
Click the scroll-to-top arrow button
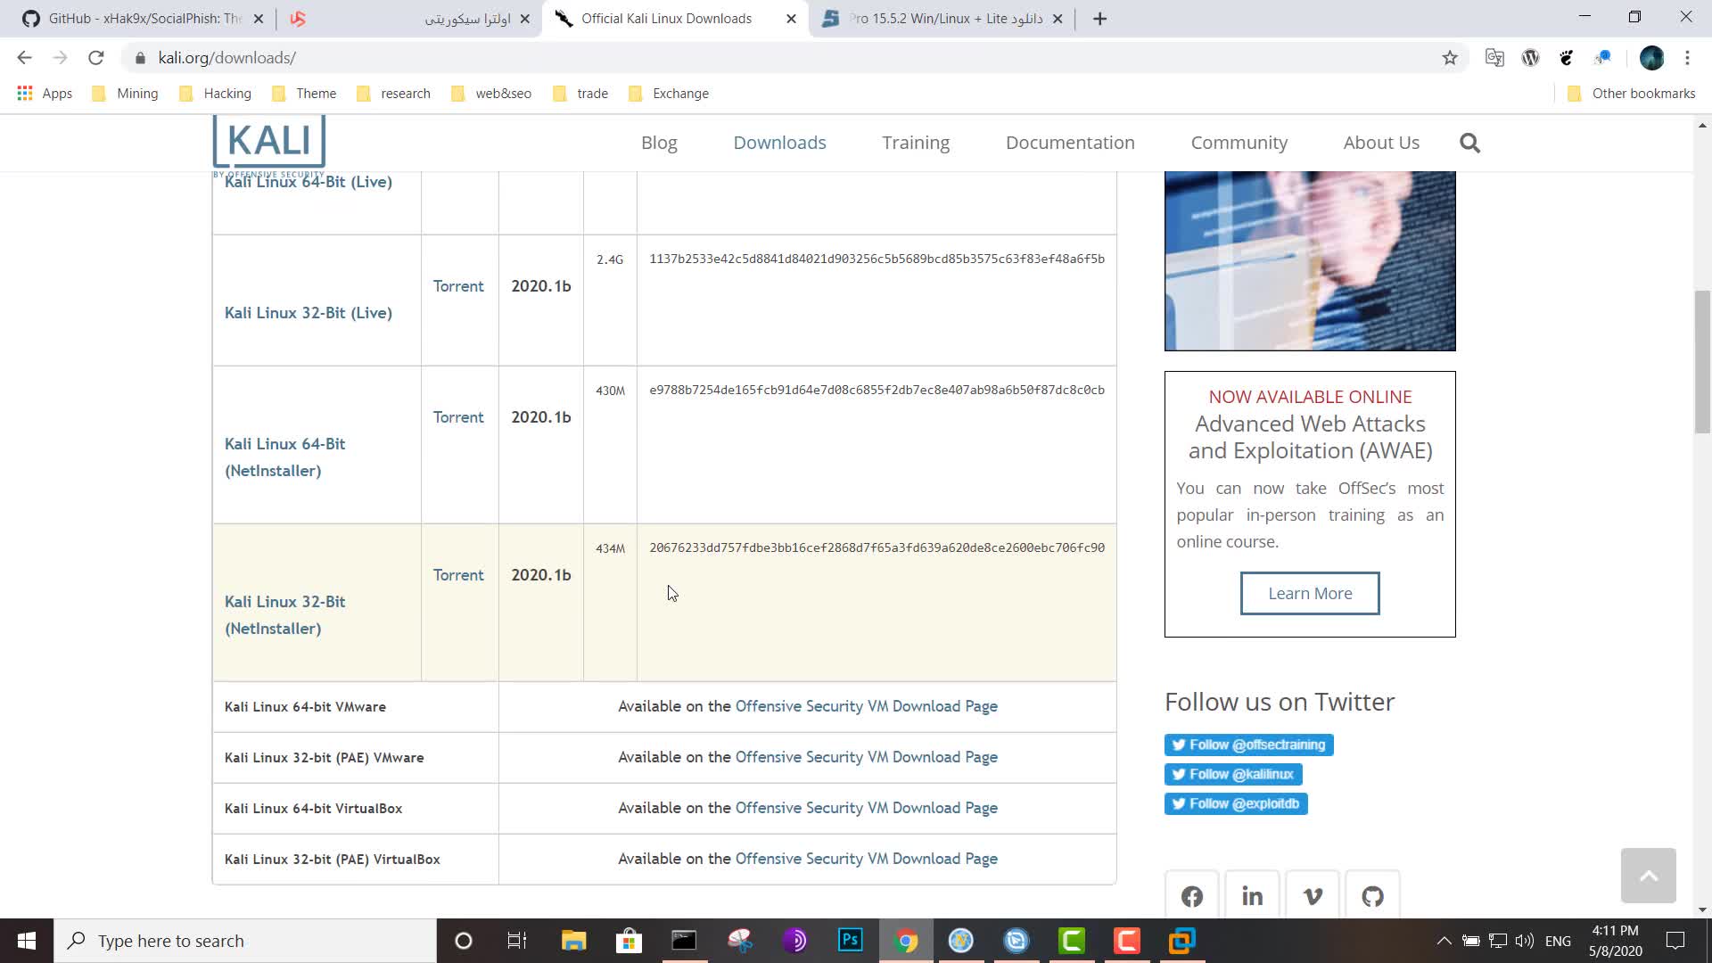(x=1648, y=876)
